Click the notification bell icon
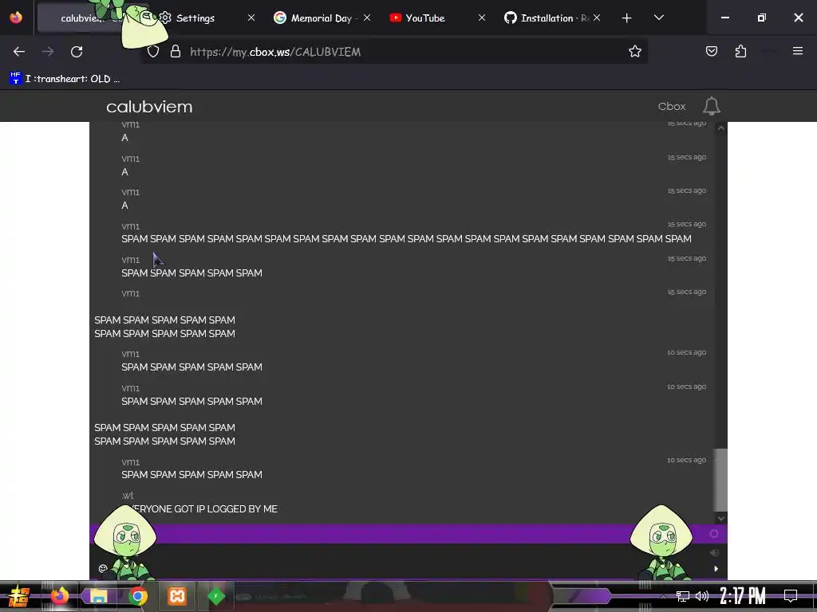Viewport: 817px width, 612px height. pos(711,106)
